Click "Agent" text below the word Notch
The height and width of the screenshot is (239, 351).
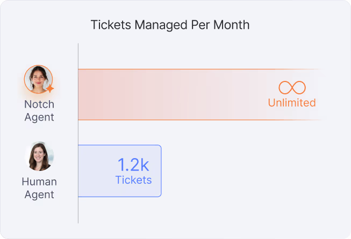coord(39,117)
